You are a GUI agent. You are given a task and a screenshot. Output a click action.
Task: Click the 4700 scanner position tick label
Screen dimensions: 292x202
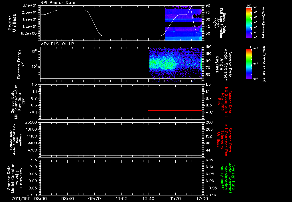(x=33, y=150)
